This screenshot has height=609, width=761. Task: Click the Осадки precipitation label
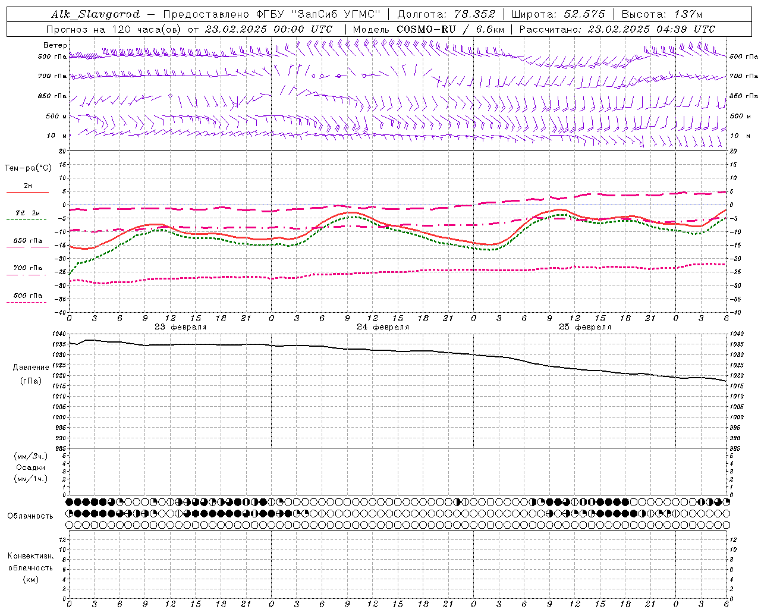[31, 467]
